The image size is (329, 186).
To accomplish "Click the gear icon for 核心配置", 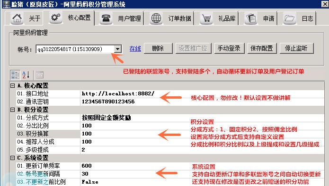I will [55, 17].
